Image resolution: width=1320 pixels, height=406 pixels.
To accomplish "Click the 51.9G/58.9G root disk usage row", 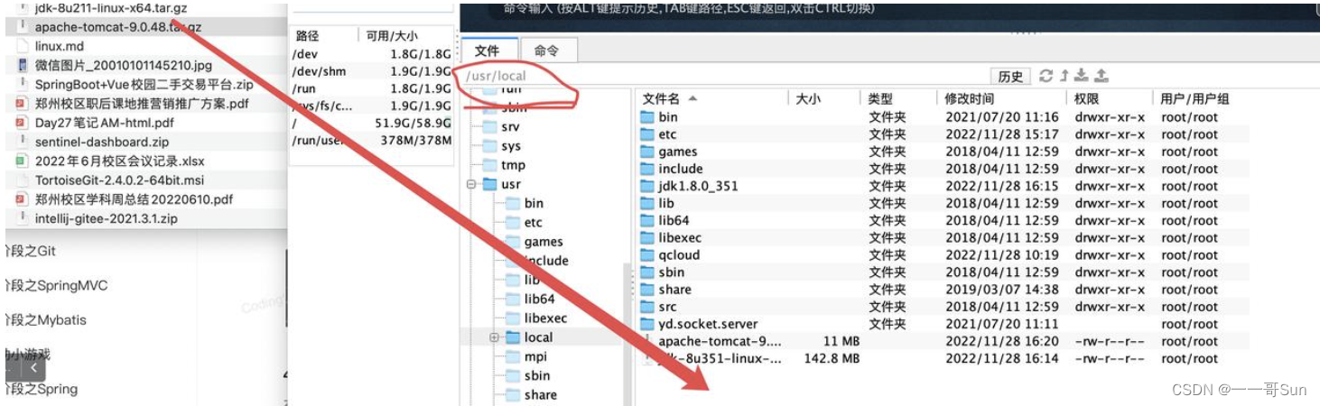I will click(x=371, y=123).
